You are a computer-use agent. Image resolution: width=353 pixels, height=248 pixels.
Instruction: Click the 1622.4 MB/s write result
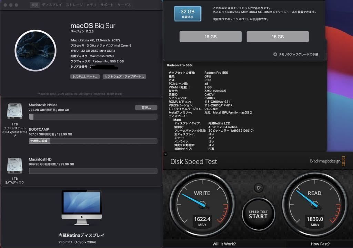tap(202, 221)
